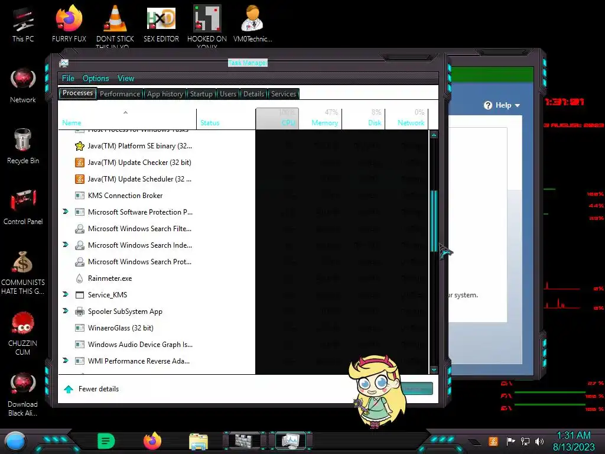Select the HOOKED ON XONIX desktop icon
This screenshot has height=454, width=605.
[x=207, y=25]
